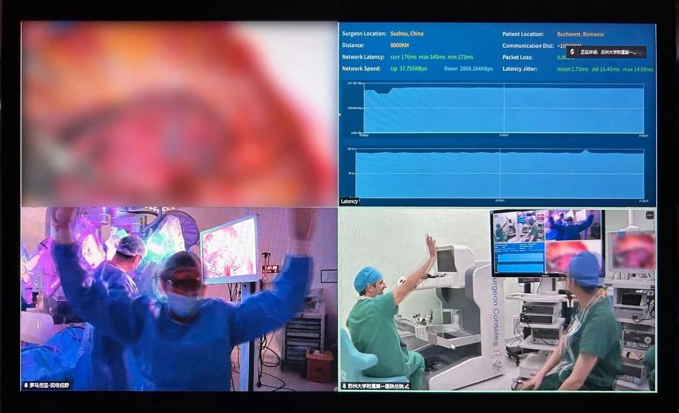This screenshot has height=413, width=679.
Task: Click the microphone icon on the Romania video tile
Action: pyautogui.click(x=26, y=386)
